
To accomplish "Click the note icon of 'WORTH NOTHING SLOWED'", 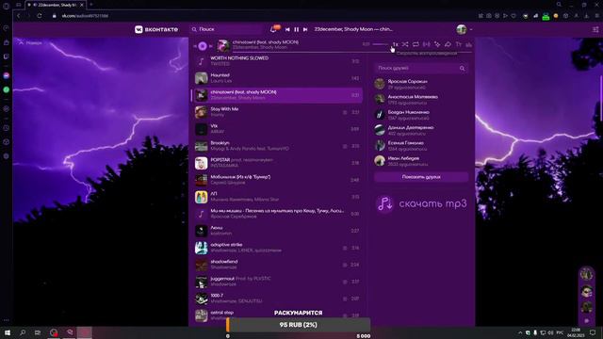I will coord(201,61).
